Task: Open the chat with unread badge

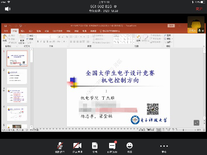Action: tap(112, 147)
